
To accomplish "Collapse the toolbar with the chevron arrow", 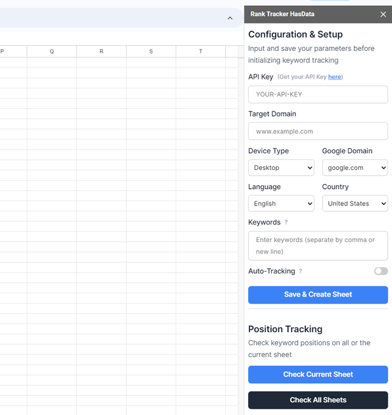I will pyautogui.click(x=230, y=18).
